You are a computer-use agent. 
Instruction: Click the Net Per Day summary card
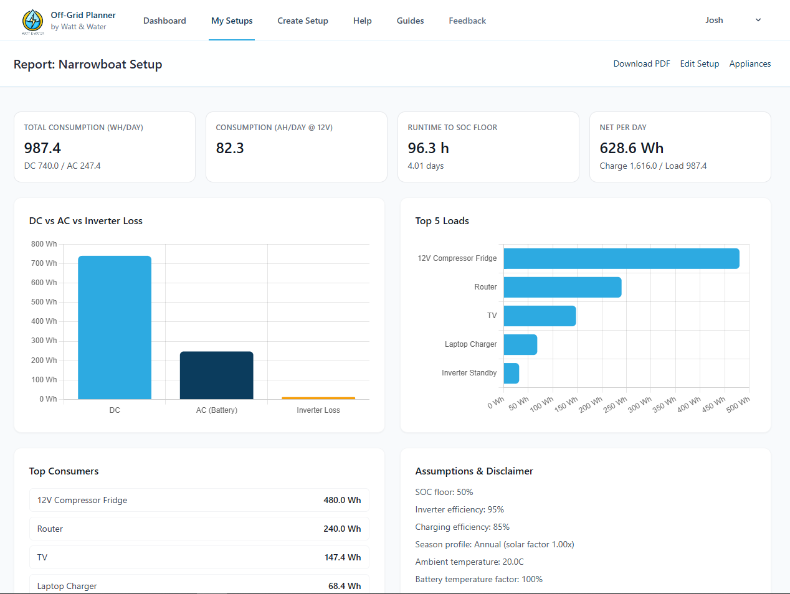[680, 147]
